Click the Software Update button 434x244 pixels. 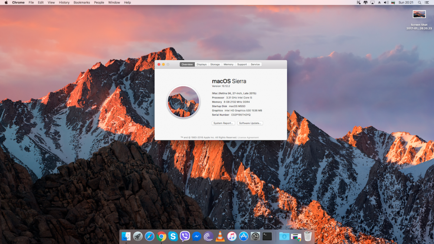coord(250,123)
